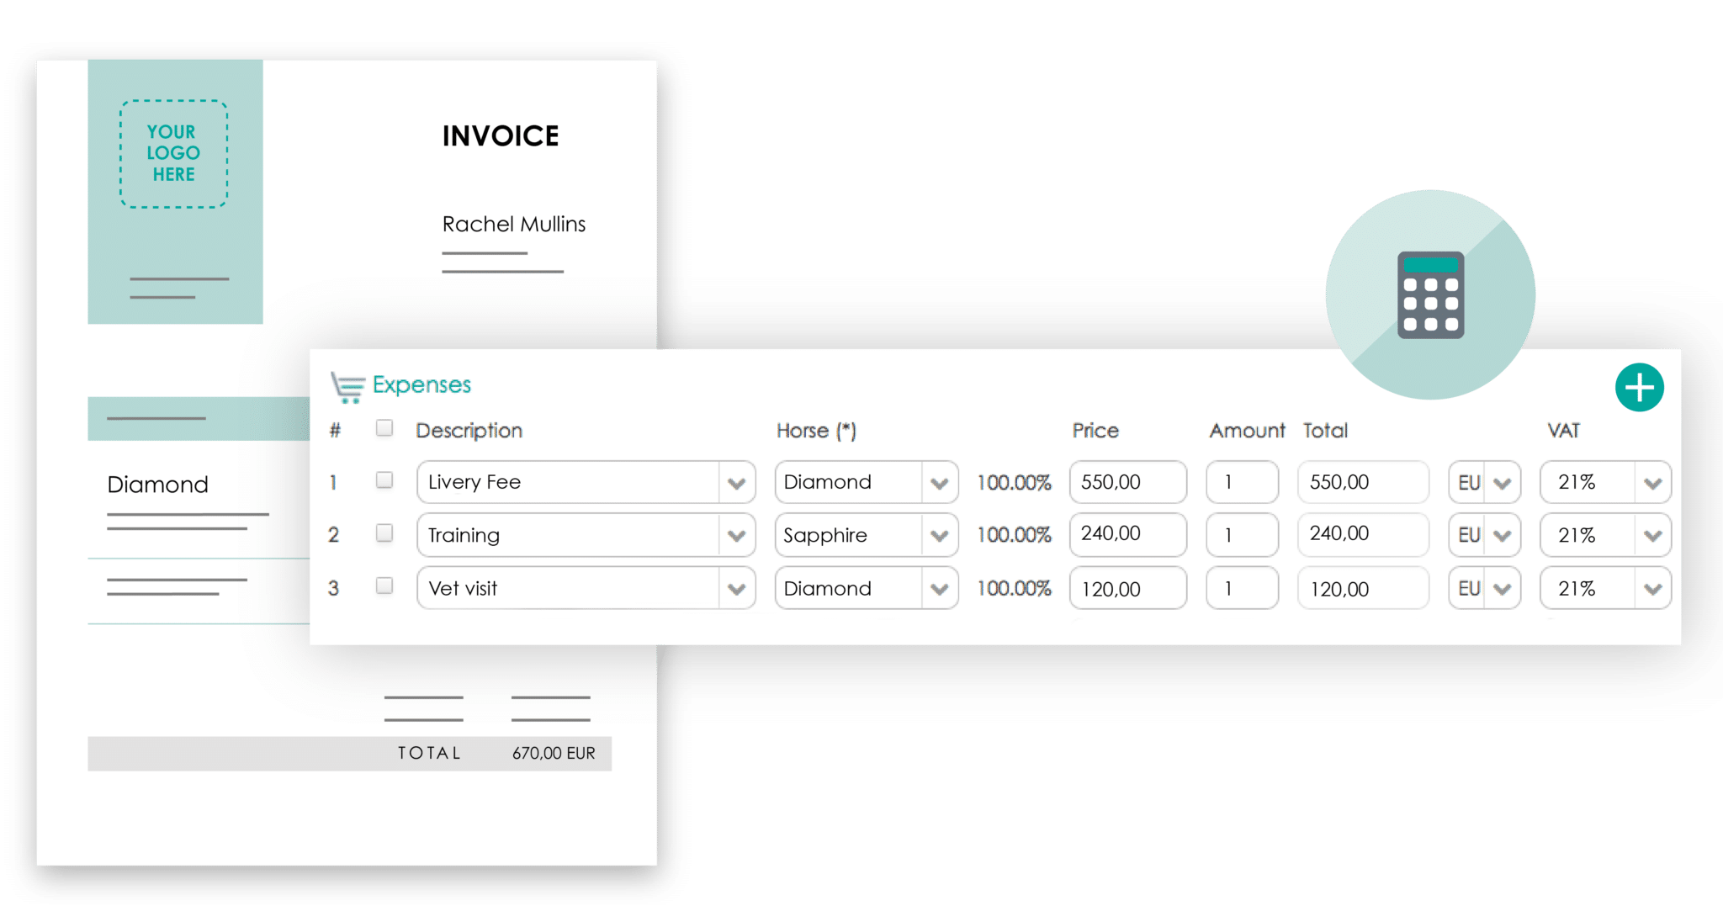Click the Price column header
1723x906 pixels.
[1095, 431]
